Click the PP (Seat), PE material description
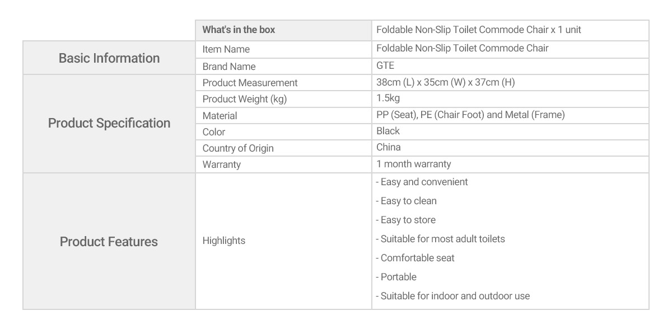 tap(470, 115)
